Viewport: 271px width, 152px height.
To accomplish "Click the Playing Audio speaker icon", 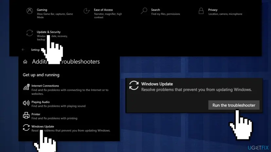I will coord(26,103).
